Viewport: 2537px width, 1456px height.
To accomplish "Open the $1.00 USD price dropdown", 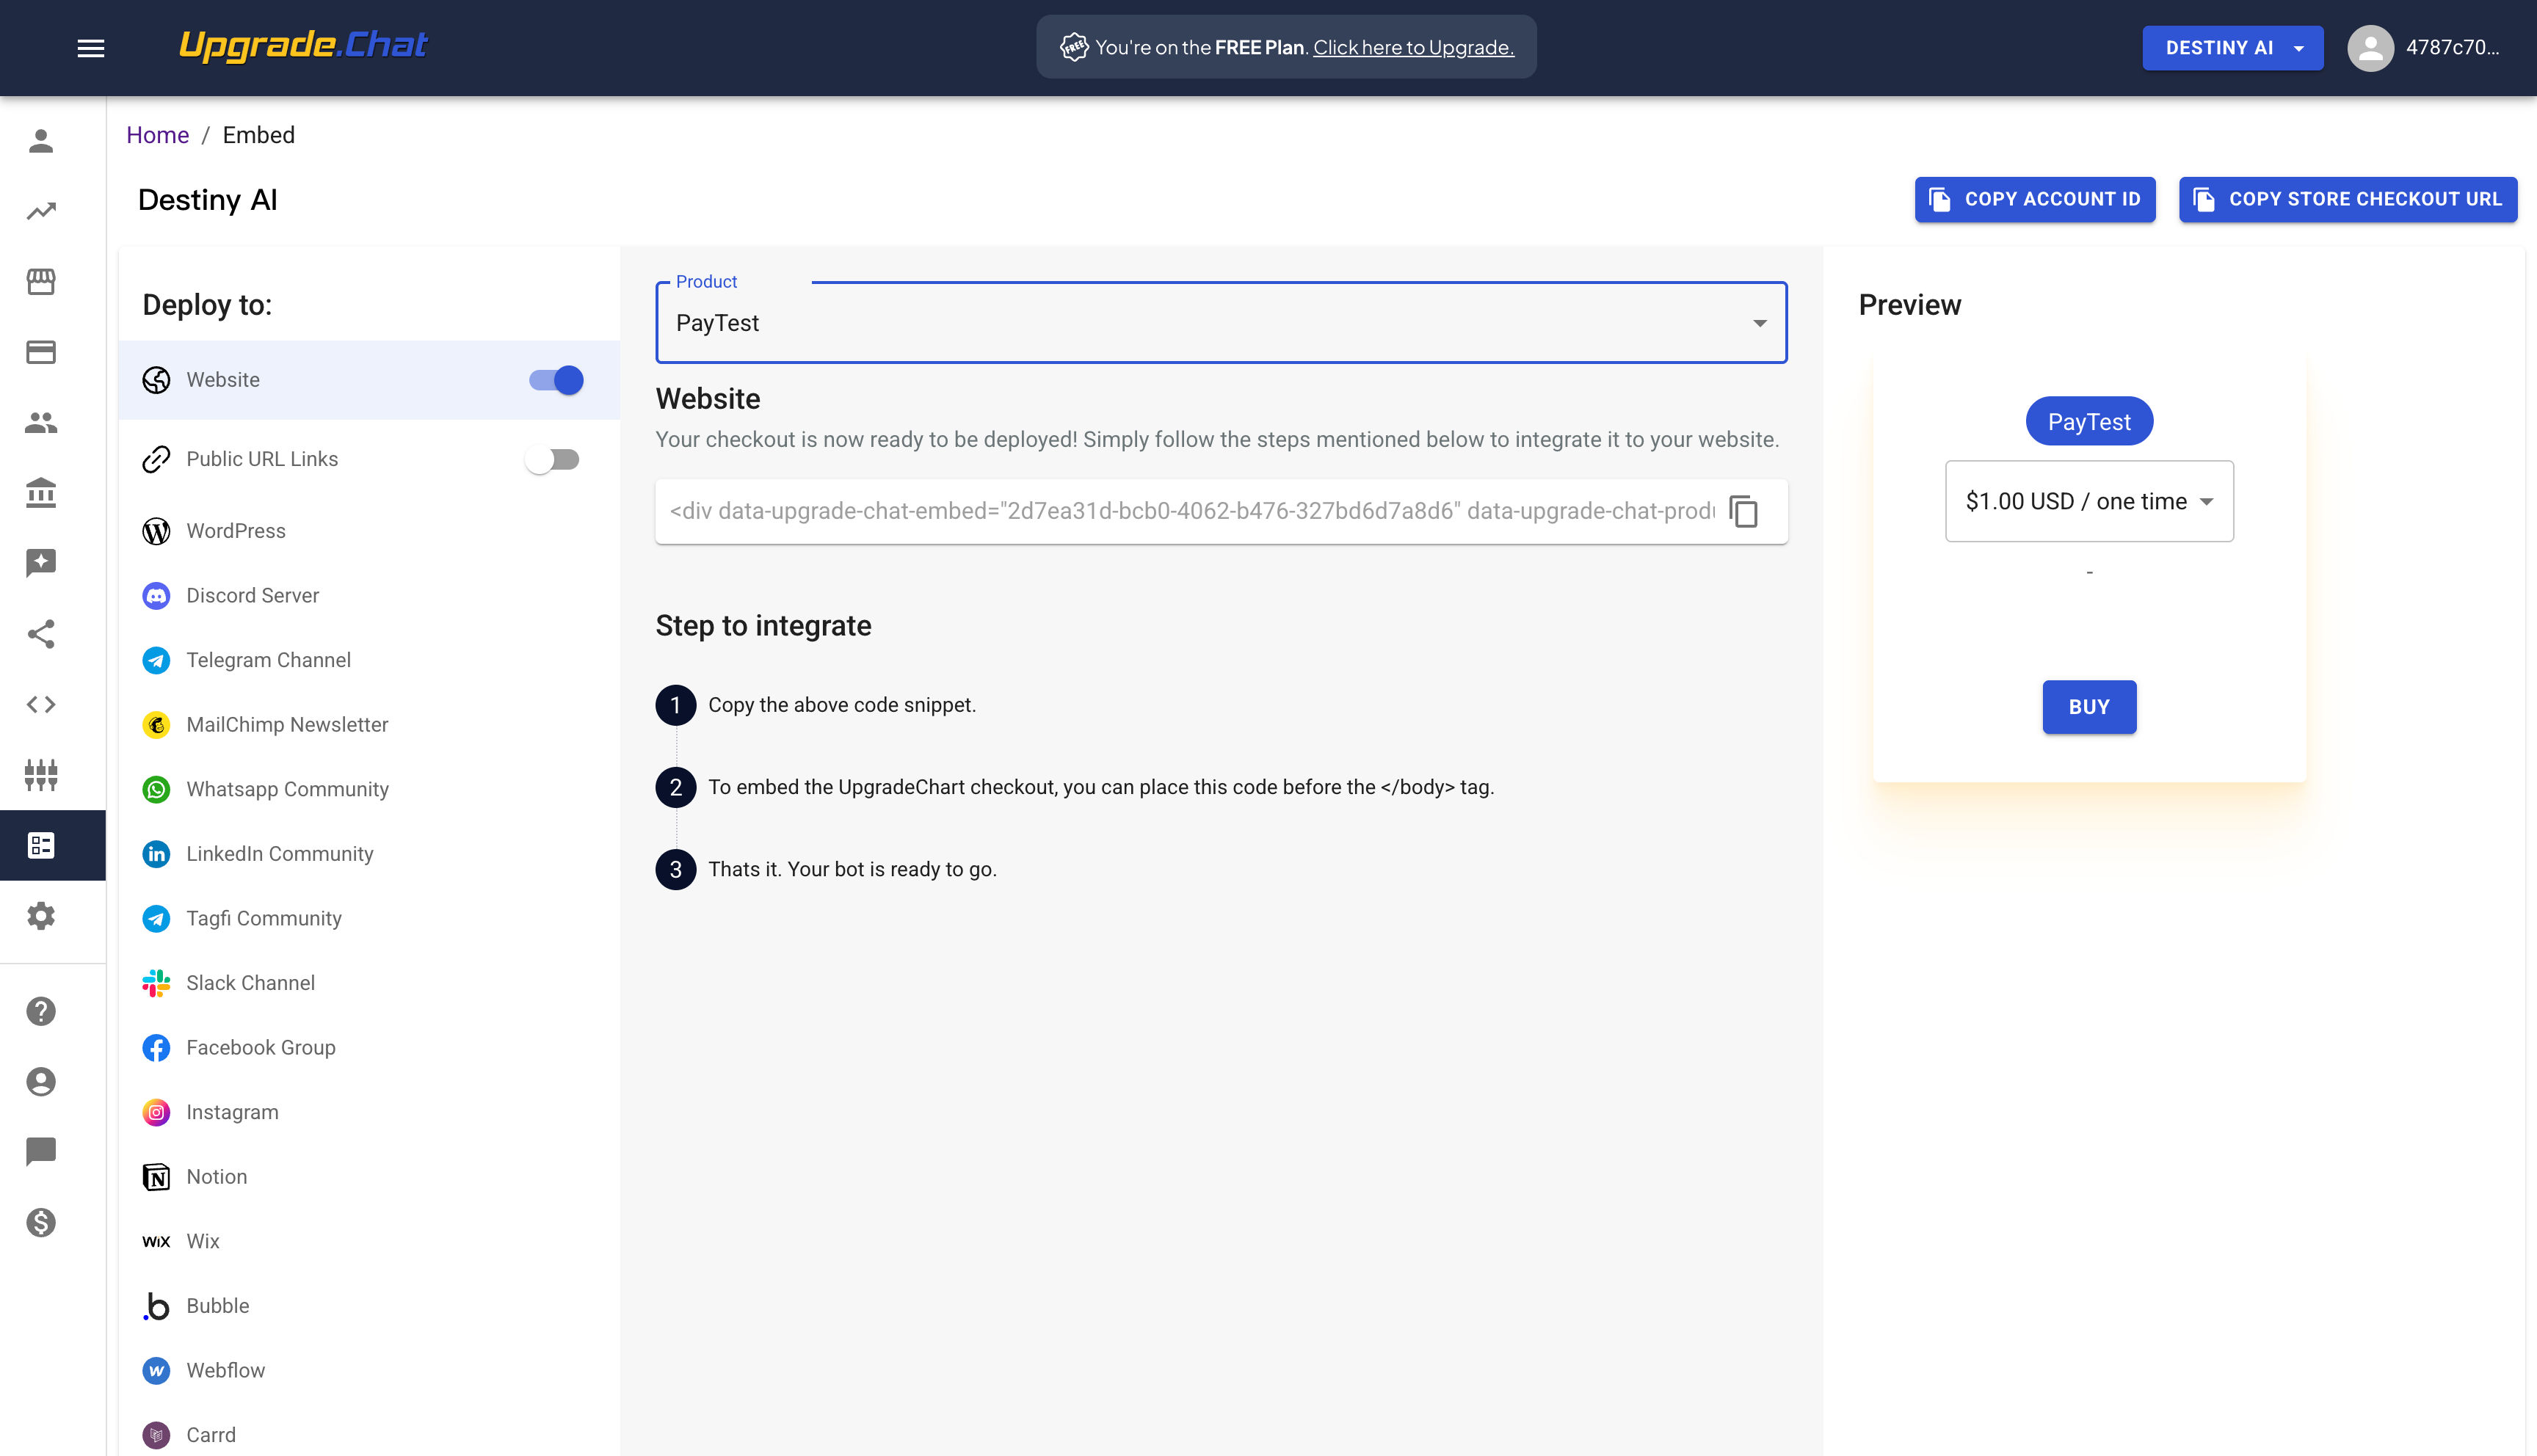I will pyautogui.click(x=2088, y=501).
